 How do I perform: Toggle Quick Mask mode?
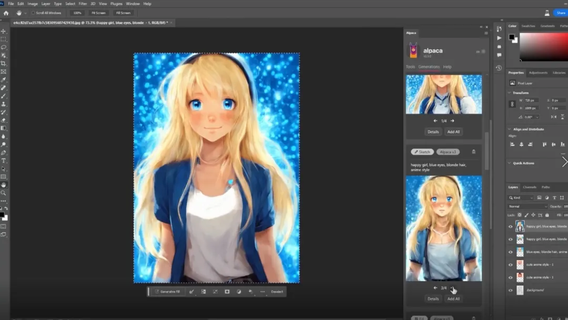pos(3,226)
